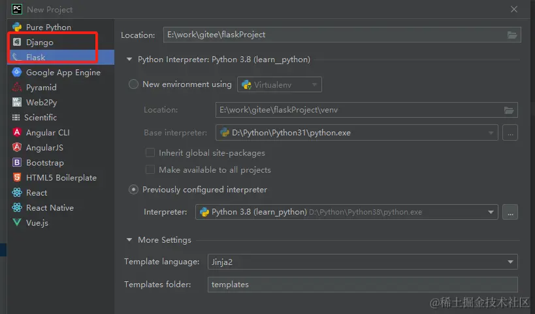Expand the Interpreter selection dropdown
The image size is (535, 314).
(x=491, y=212)
